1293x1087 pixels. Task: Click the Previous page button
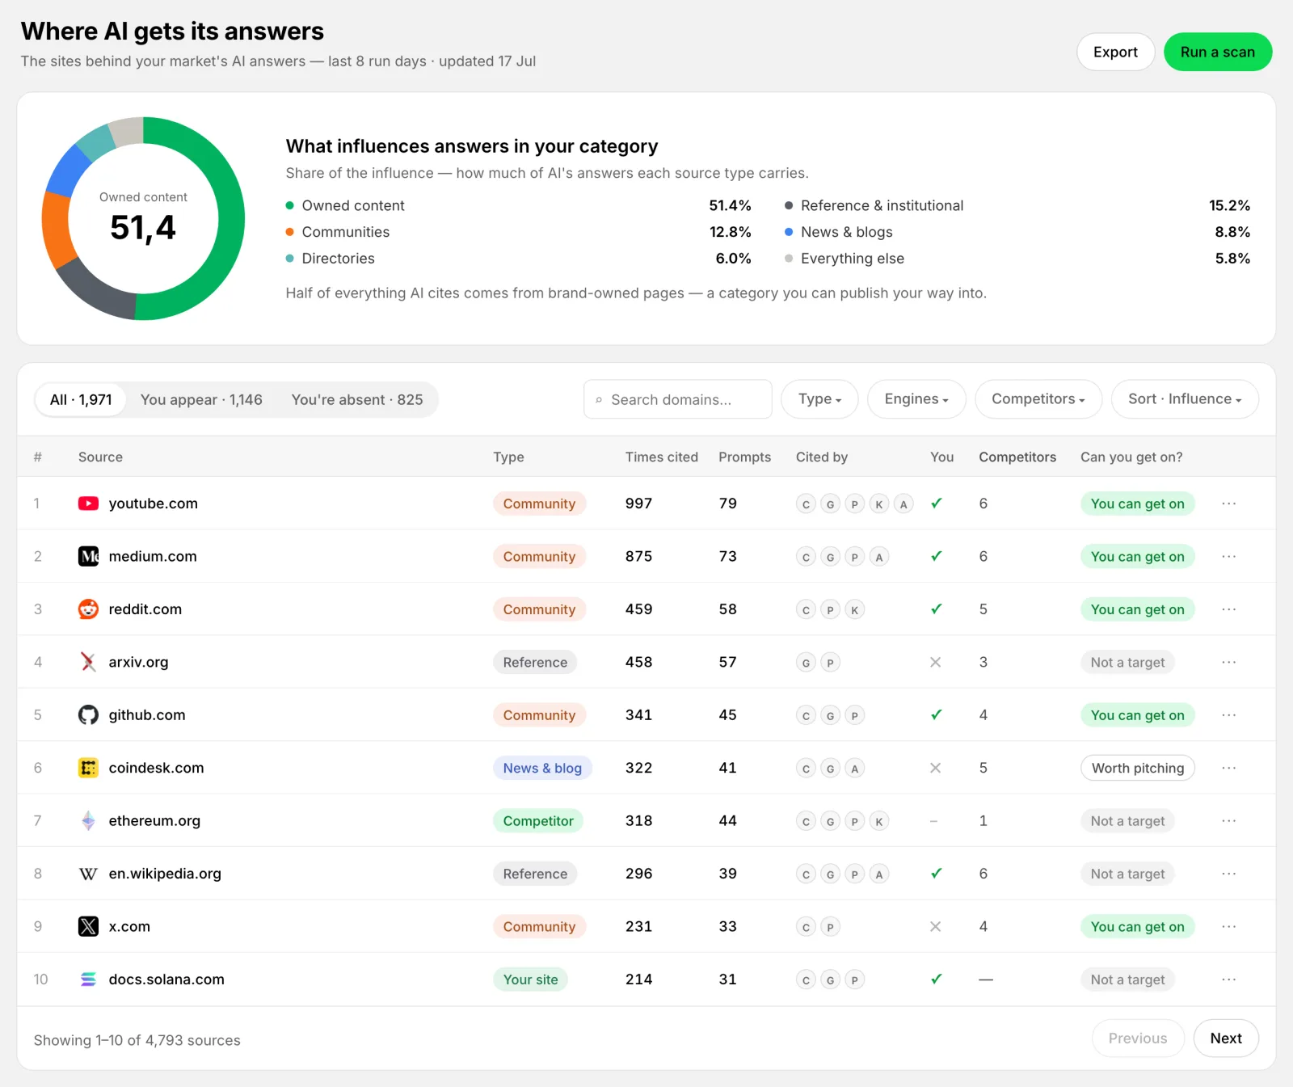pos(1138,1039)
